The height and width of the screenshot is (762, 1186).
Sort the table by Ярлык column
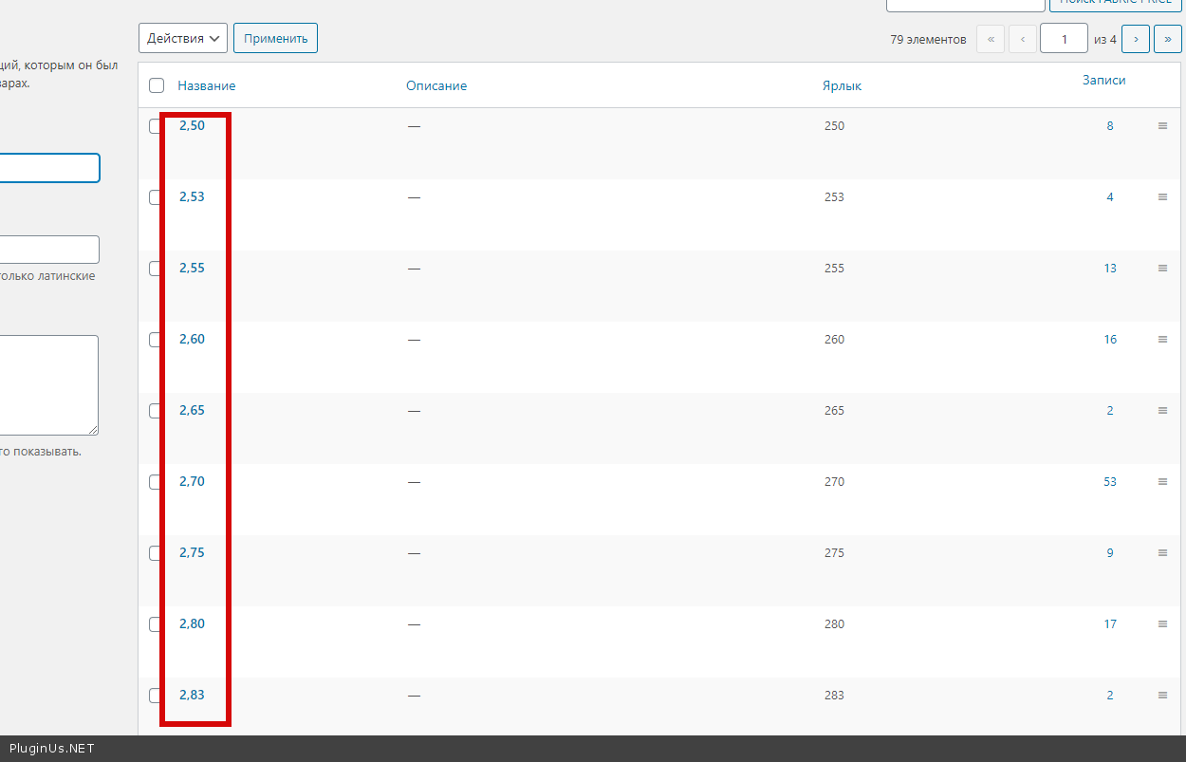[x=842, y=86]
